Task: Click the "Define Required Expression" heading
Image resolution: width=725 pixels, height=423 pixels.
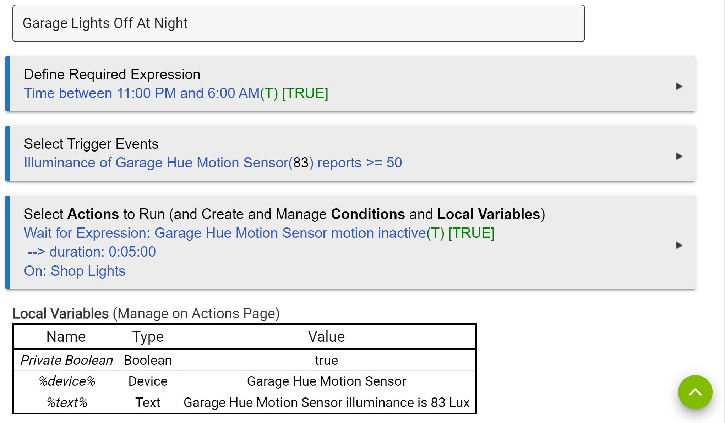Action: pos(112,75)
